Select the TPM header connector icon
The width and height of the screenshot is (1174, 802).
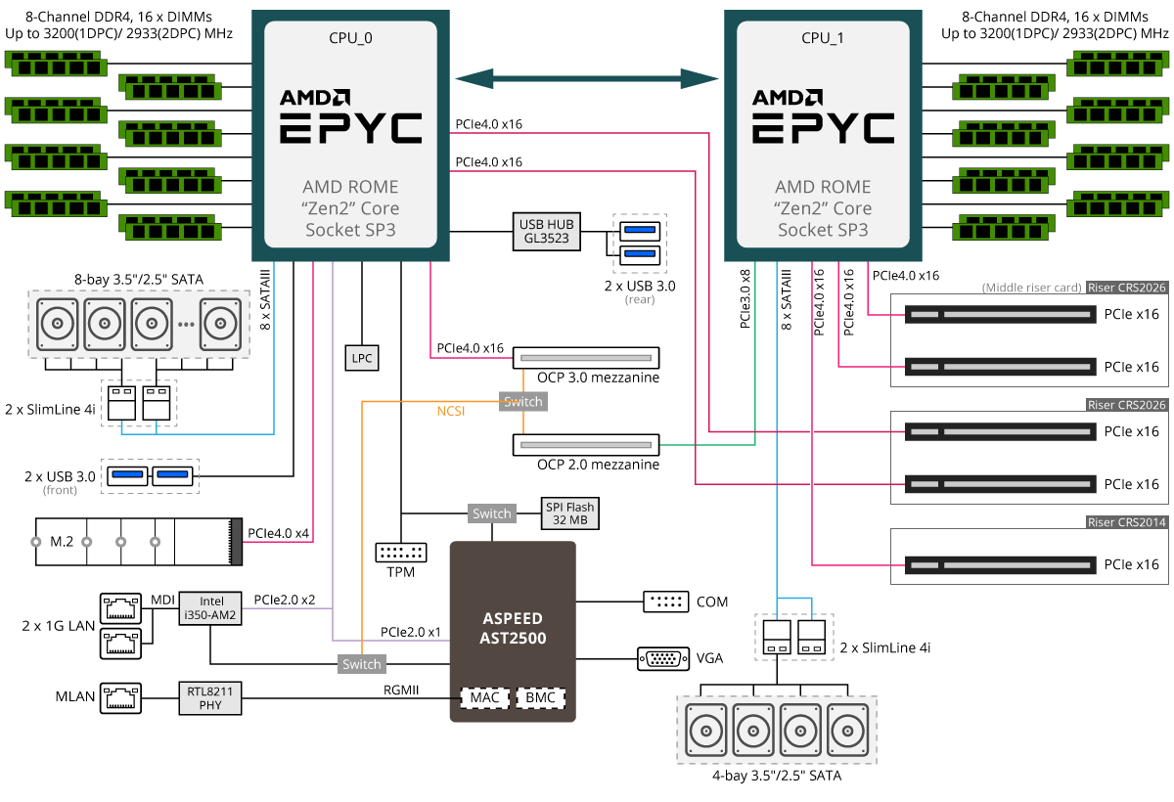coord(401,552)
